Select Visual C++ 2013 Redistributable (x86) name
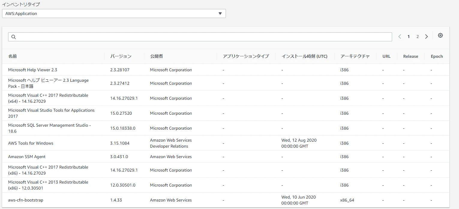 click(48, 185)
